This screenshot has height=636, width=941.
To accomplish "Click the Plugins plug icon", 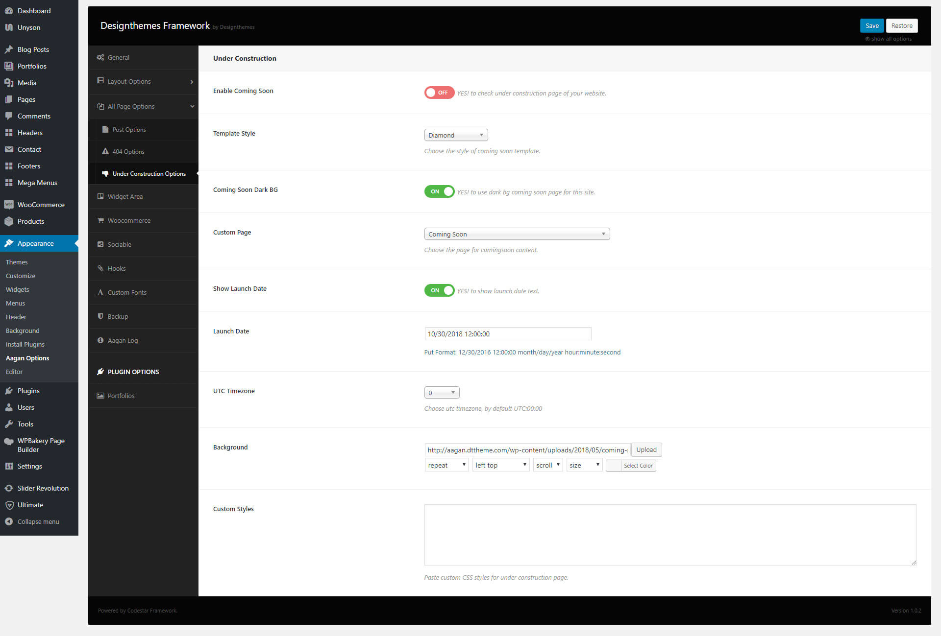I will click(9, 391).
